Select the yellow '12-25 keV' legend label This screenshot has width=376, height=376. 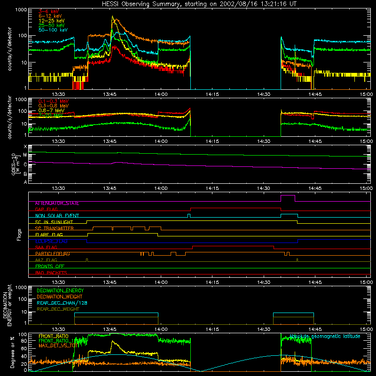point(52,21)
